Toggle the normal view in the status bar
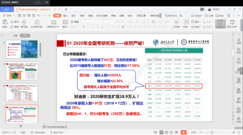The width and height of the screenshot is (243, 135). click(161, 133)
